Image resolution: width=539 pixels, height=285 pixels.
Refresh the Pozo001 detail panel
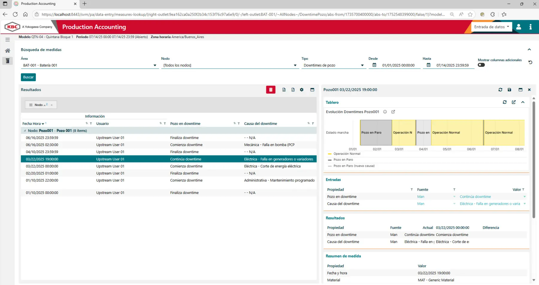500,90
